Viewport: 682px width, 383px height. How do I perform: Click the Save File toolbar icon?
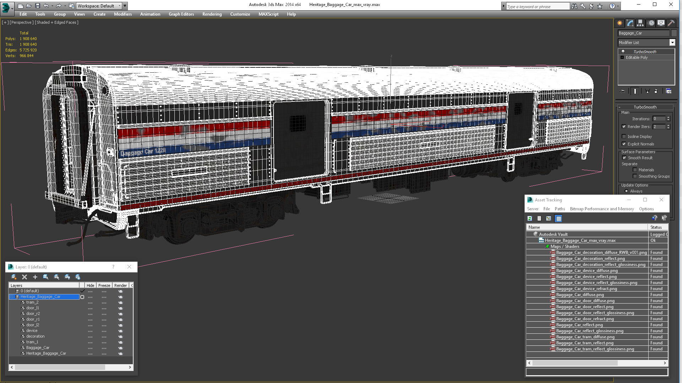(x=38, y=6)
